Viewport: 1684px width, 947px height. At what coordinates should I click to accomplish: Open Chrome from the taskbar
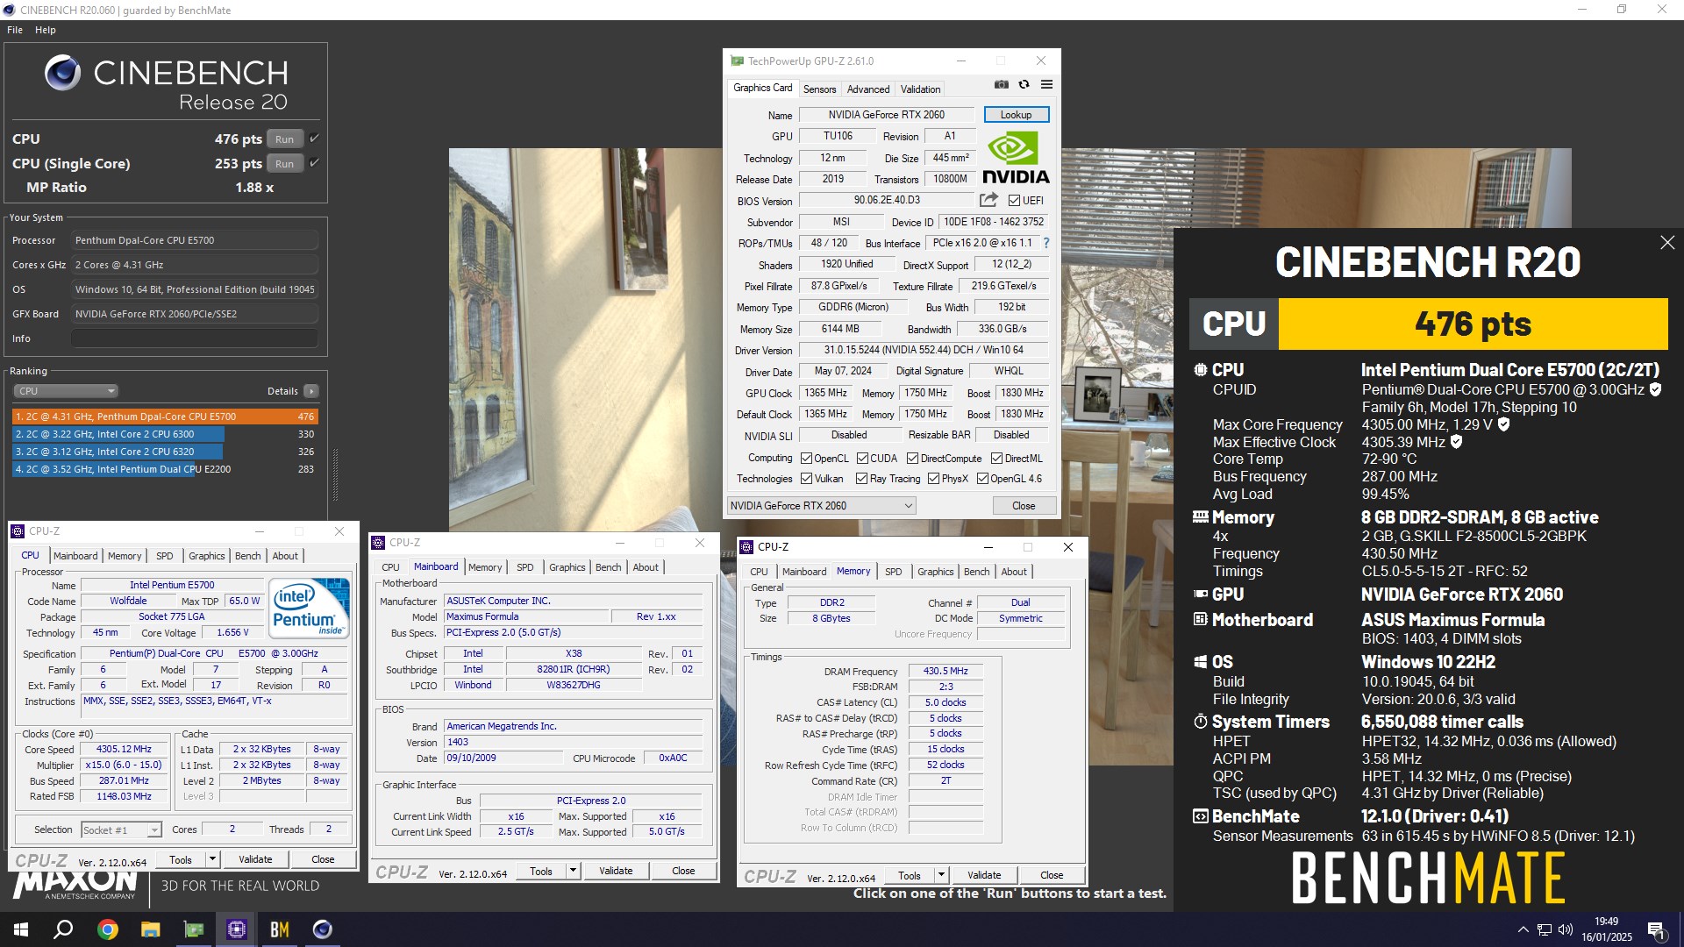[107, 929]
